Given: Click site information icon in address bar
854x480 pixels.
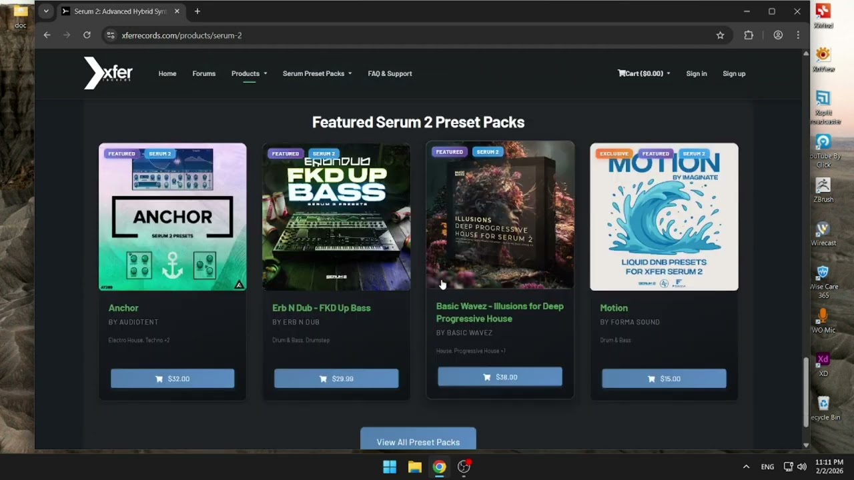Looking at the screenshot, I should coord(111,35).
